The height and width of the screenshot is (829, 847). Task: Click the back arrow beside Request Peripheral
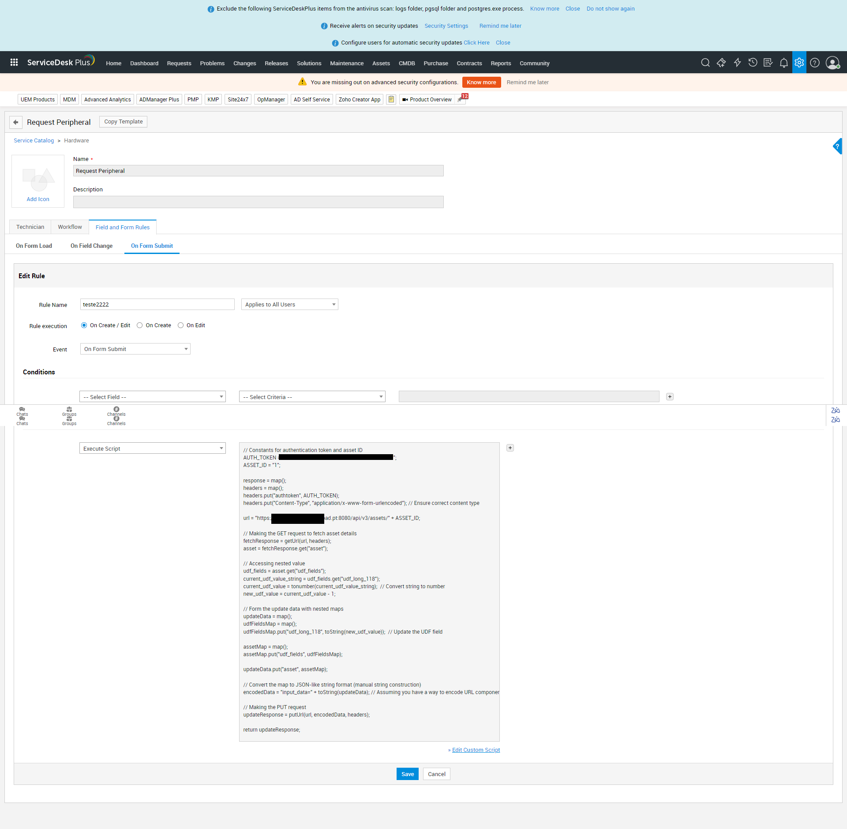16,122
